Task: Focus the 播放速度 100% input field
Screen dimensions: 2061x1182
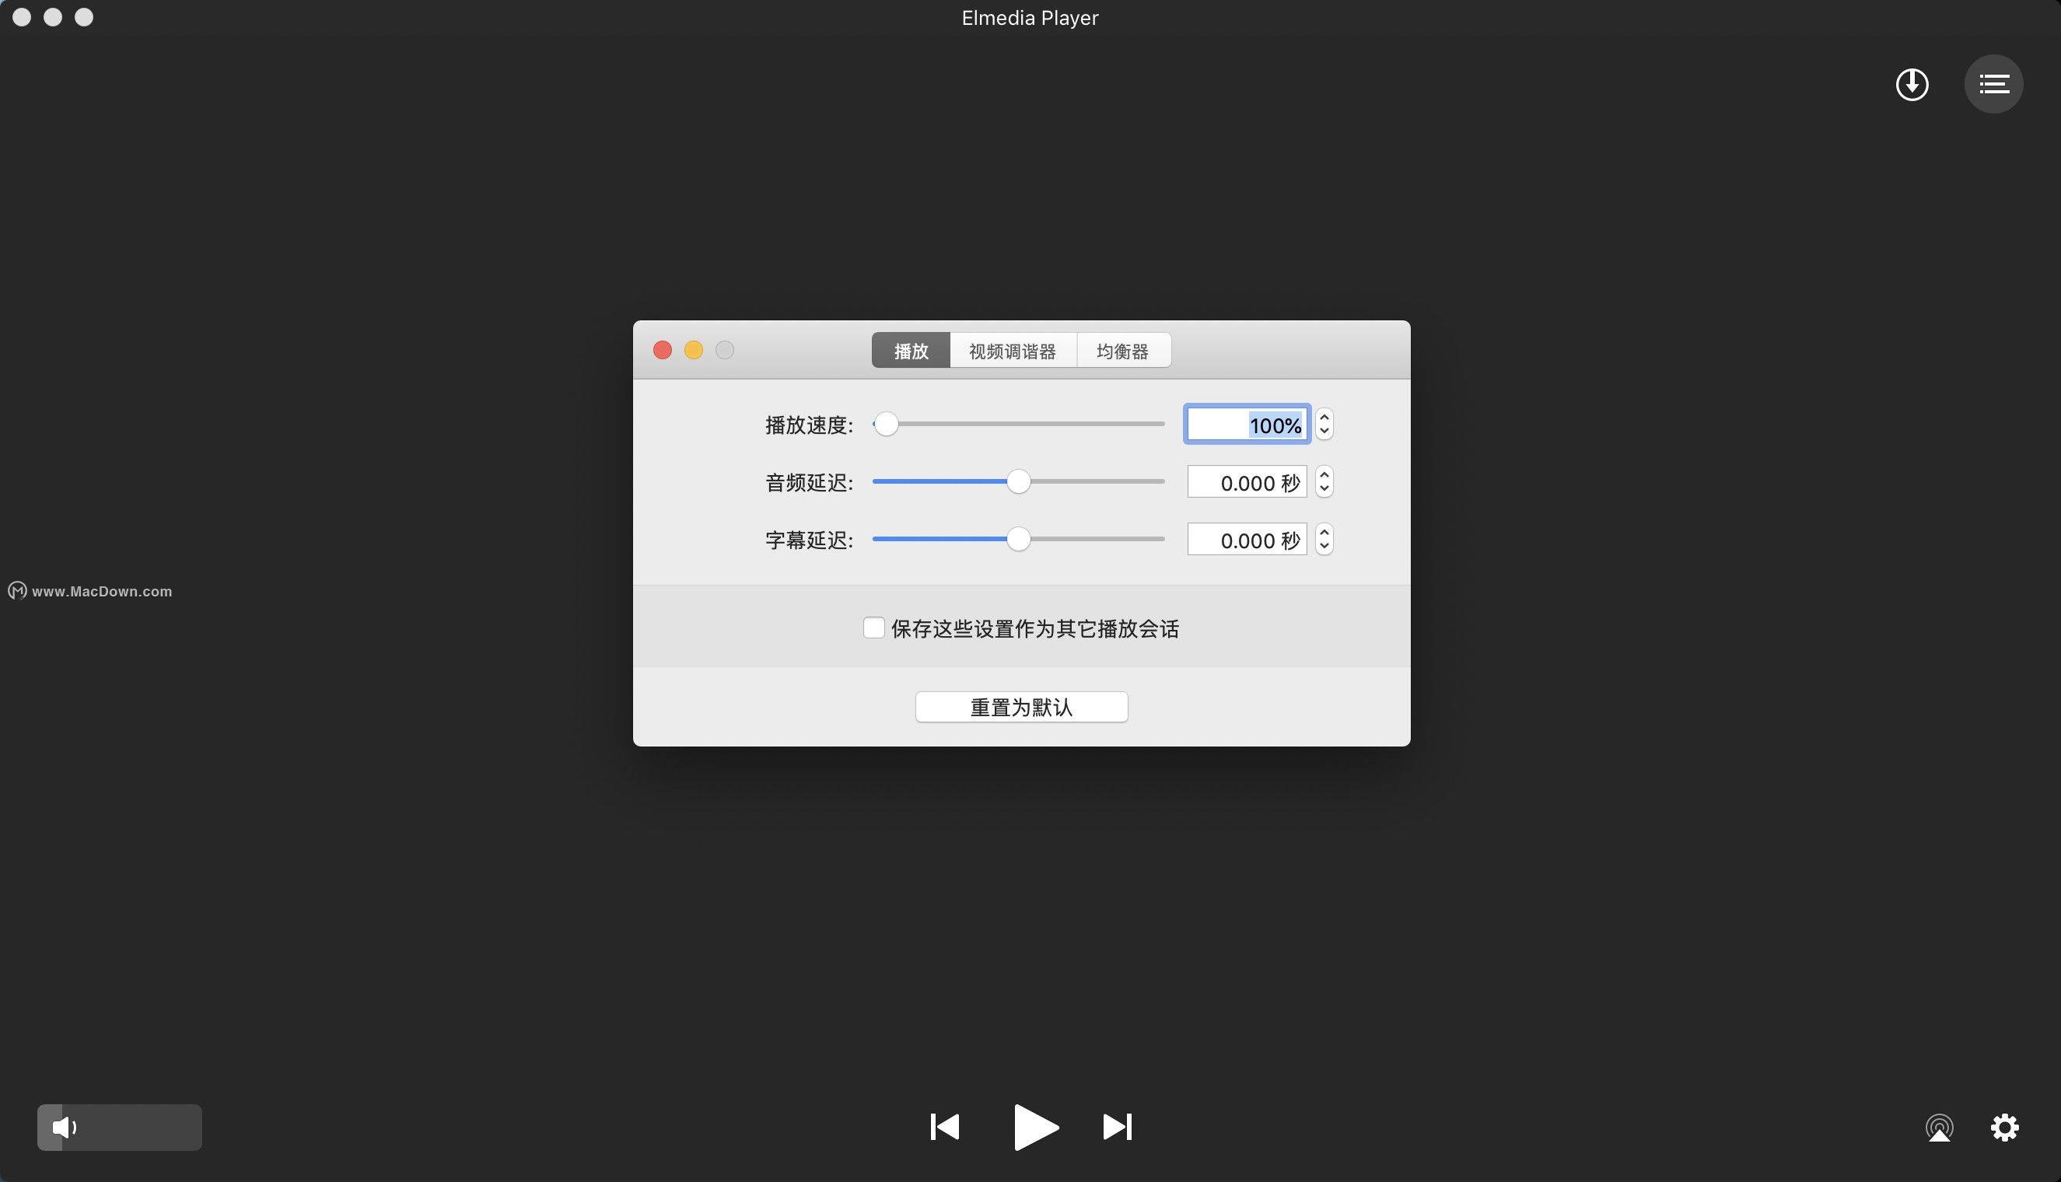Action: 1247,425
